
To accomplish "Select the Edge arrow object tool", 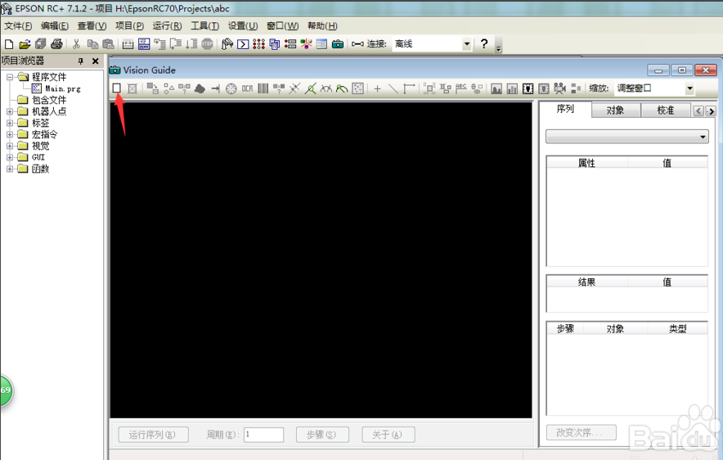I will tap(215, 88).
